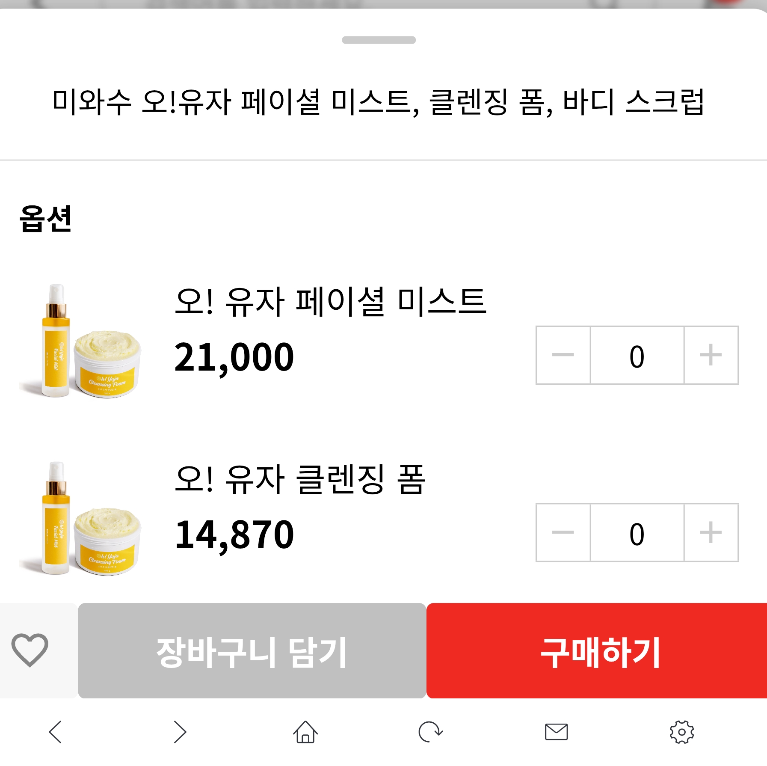Open the envelope mail icon
The width and height of the screenshot is (767, 766).
point(556,732)
